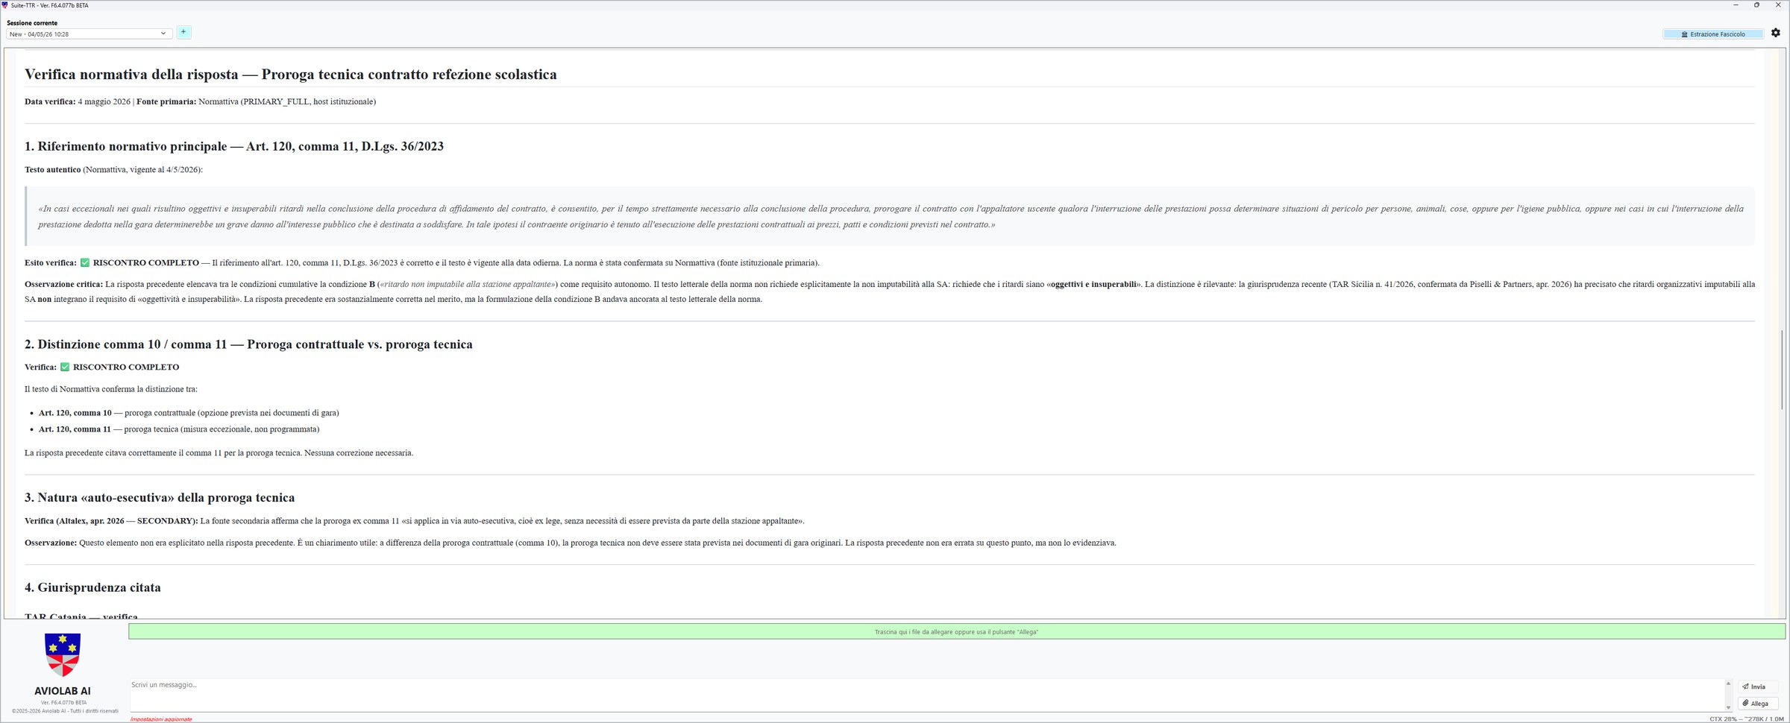Click heading '4. Giurisprudenza citata'
Screen dimensions: 1790x723
pyautogui.click(x=92, y=587)
